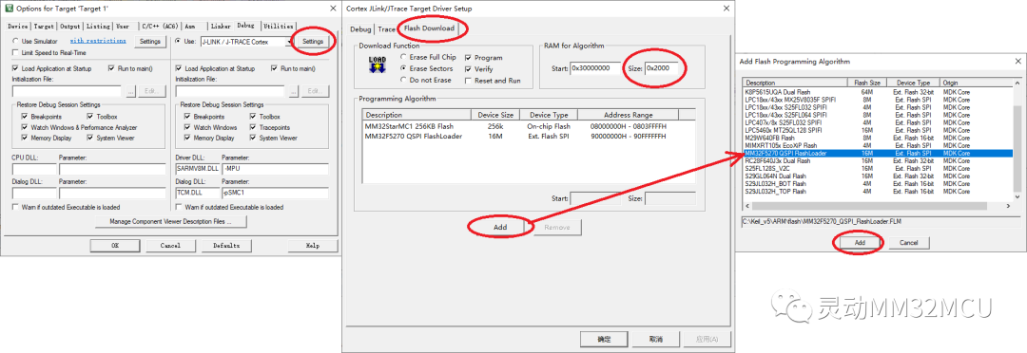Screen dimensions: 1027x353
Task: Click Help in Options for Target dialog
Action: pos(313,245)
